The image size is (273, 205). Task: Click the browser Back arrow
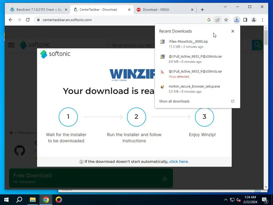(11, 20)
